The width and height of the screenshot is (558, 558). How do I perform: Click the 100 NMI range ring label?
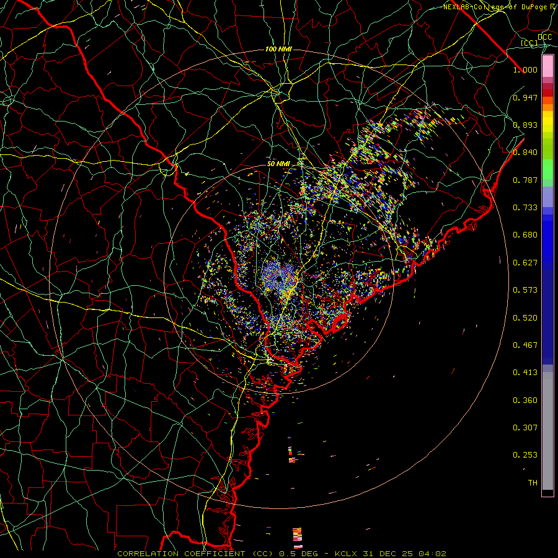tap(278, 49)
